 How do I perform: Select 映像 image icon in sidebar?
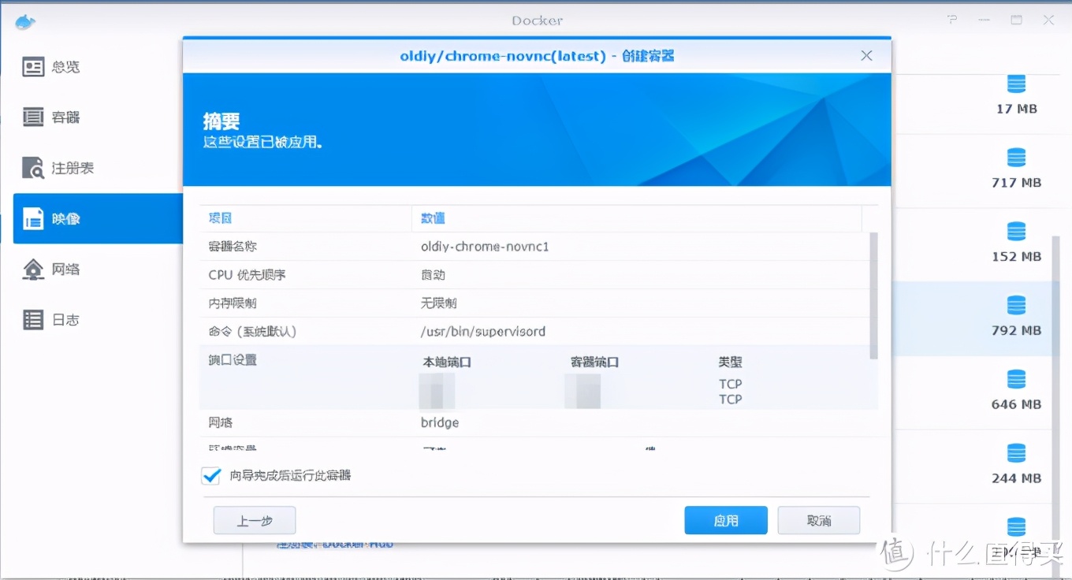33,218
